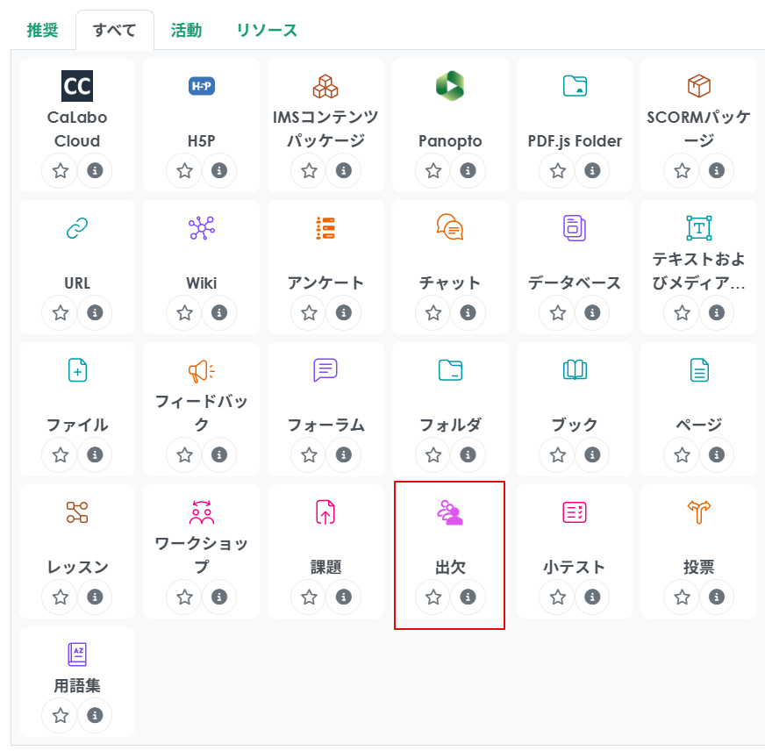Viewport: 765px width, 751px height.
Task: Open information details for ファイル
Action: pyautogui.click(x=95, y=455)
